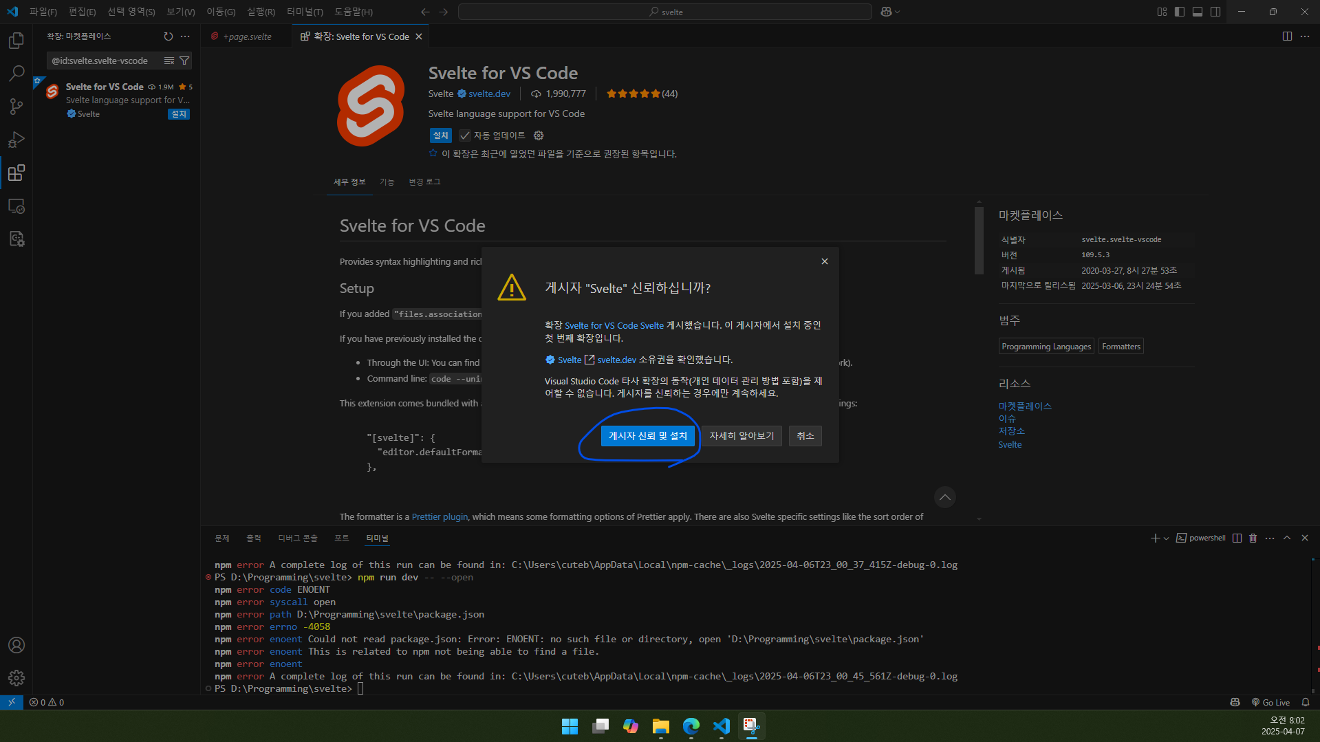Screen dimensions: 1320x742
Task: Kill the terminal with trash icon
Action: tap(1253, 538)
